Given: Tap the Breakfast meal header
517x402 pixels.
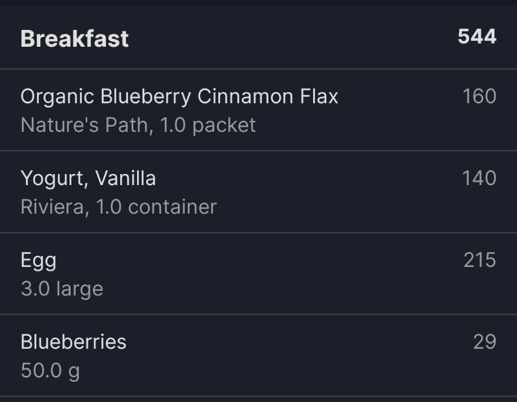Looking at the screenshot, I should [75, 38].
